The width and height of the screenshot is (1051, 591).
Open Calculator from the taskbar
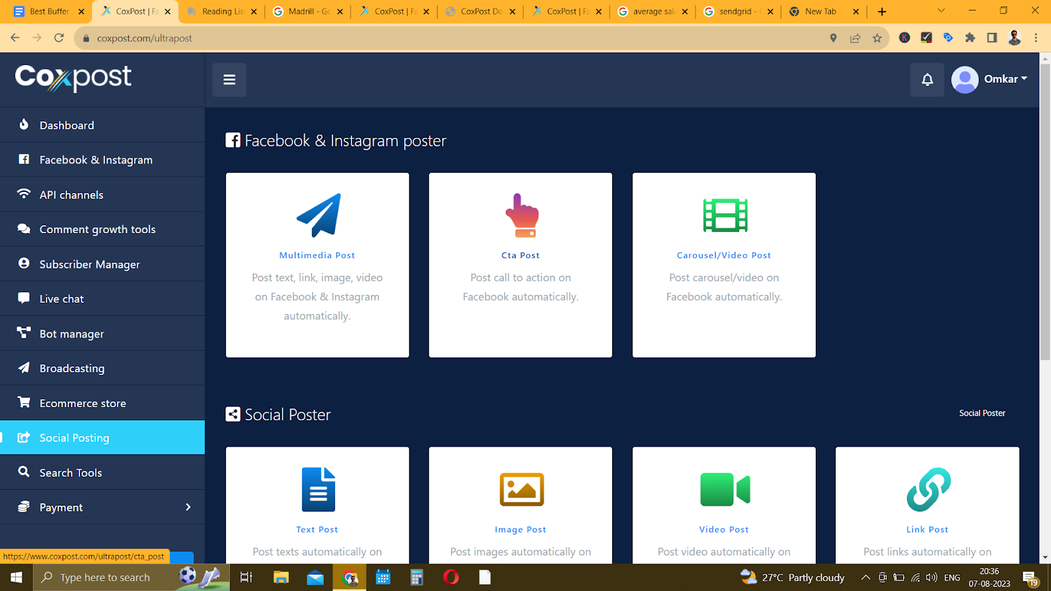416,577
